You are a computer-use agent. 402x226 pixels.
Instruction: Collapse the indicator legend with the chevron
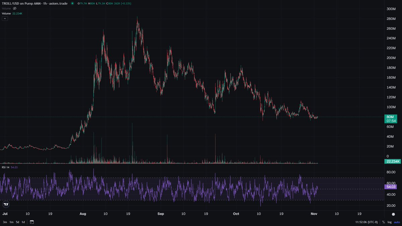(5, 18)
